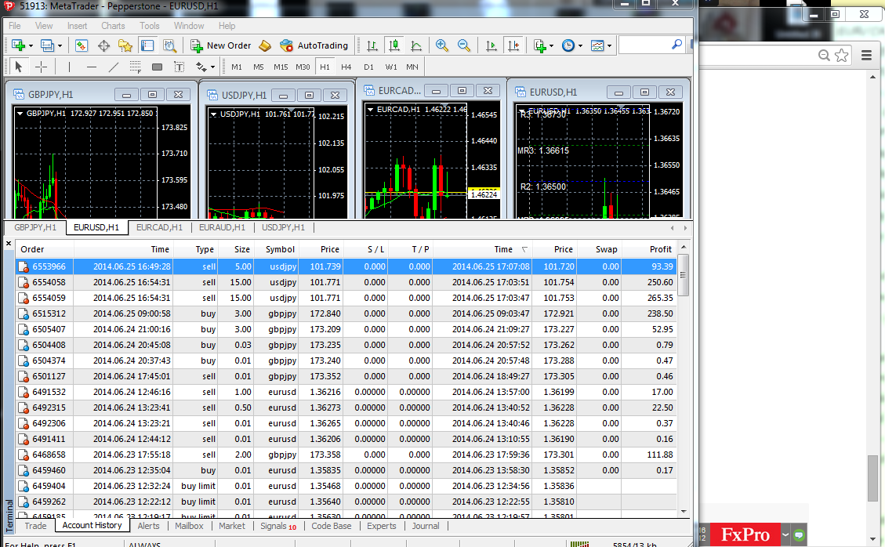Zoom in the chart
This screenshot has width=885, height=547.
click(x=442, y=45)
